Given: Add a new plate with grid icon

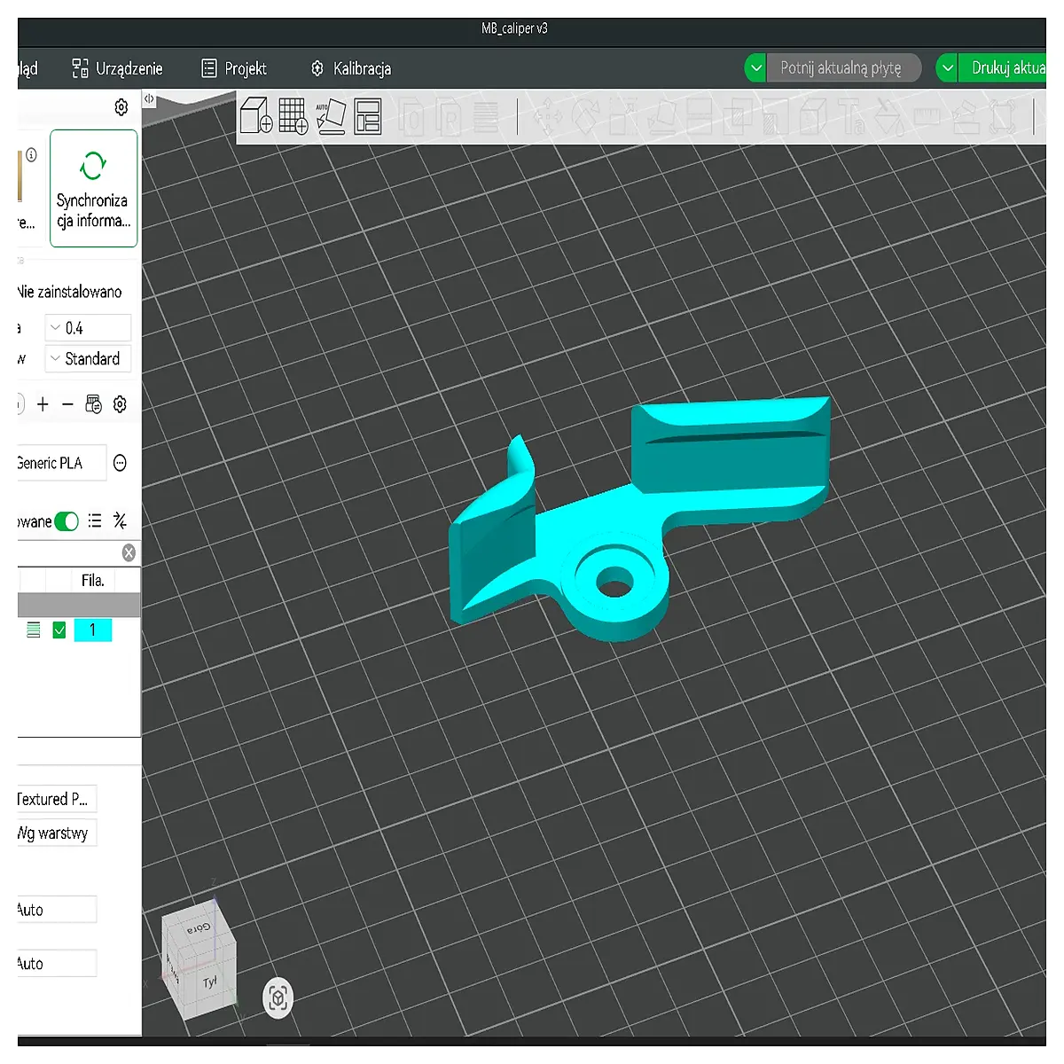Looking at the screenshot, I should (293, 116).
